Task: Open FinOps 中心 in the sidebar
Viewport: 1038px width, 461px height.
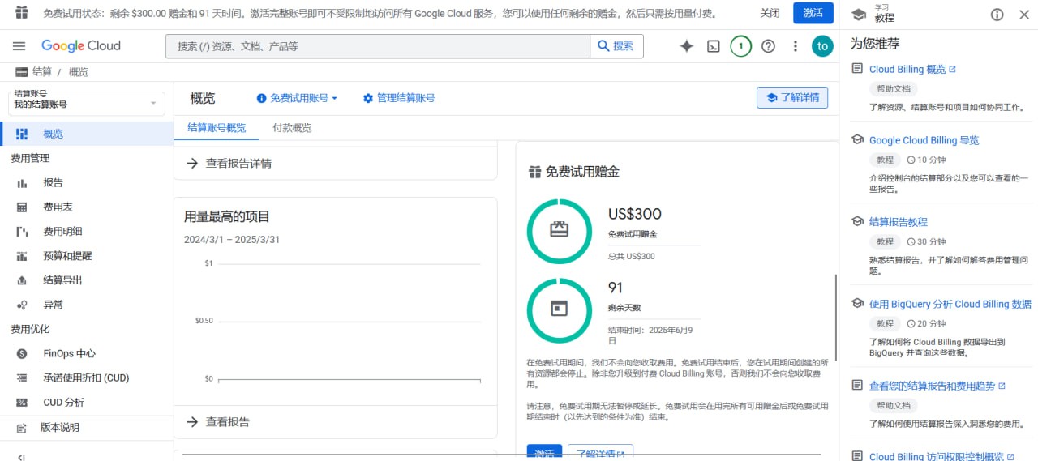Action: [87, 354]
